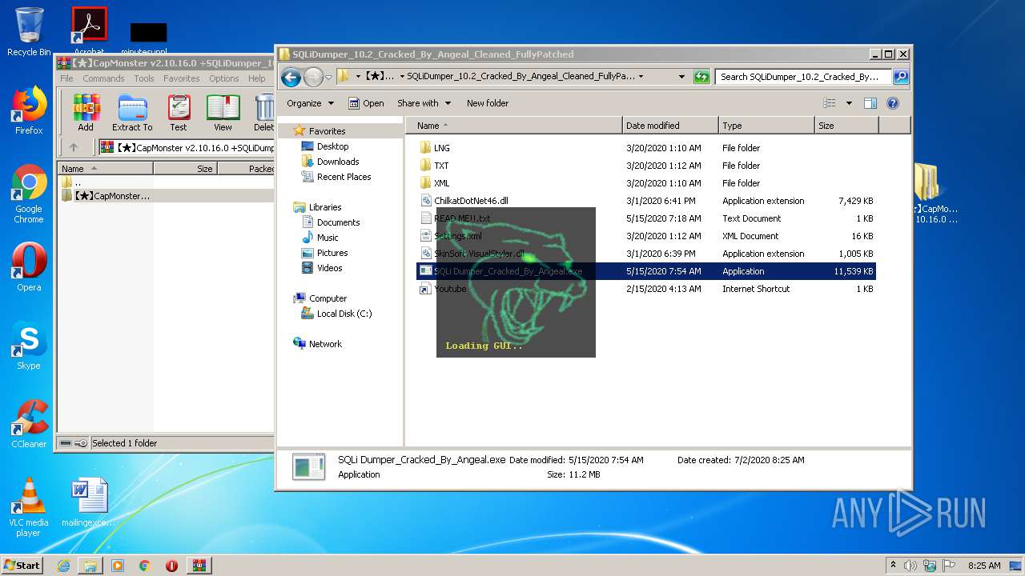The width and height of the screenshot is (1025, 576).
Task: Expand the address bar history dropdown
Action: pos(681,77)
